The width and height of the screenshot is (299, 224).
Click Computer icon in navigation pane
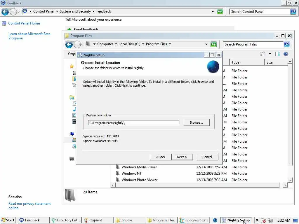click(72, 134)
